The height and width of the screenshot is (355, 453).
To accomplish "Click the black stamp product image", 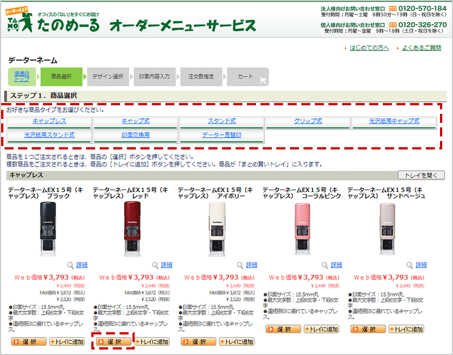I will [x=48, y=229].
